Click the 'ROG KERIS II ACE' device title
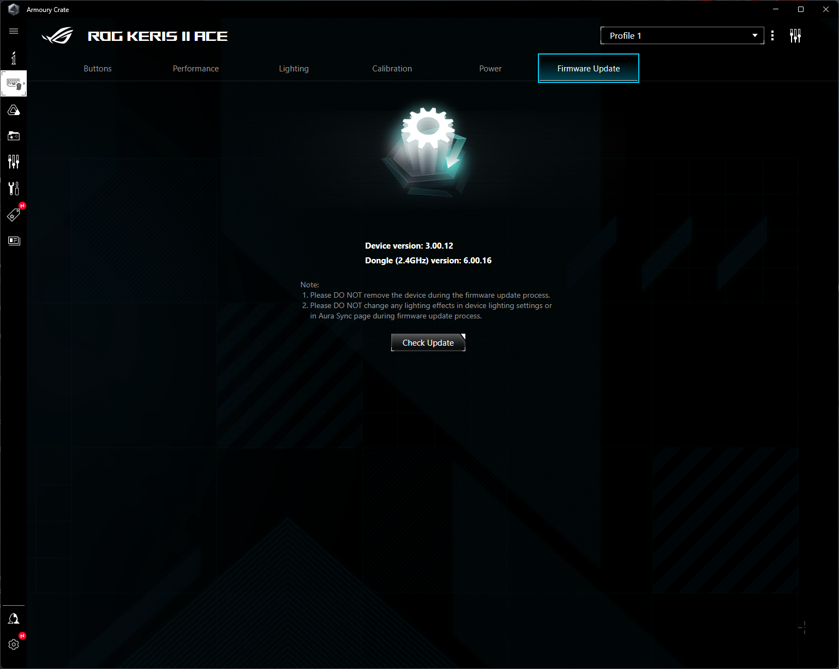This screenshot has height=669, width=839. pyautogui.click(x=158, y=36)
